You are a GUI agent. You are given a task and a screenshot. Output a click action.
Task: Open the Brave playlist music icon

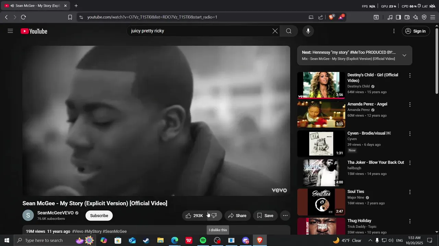pos(390,17)
